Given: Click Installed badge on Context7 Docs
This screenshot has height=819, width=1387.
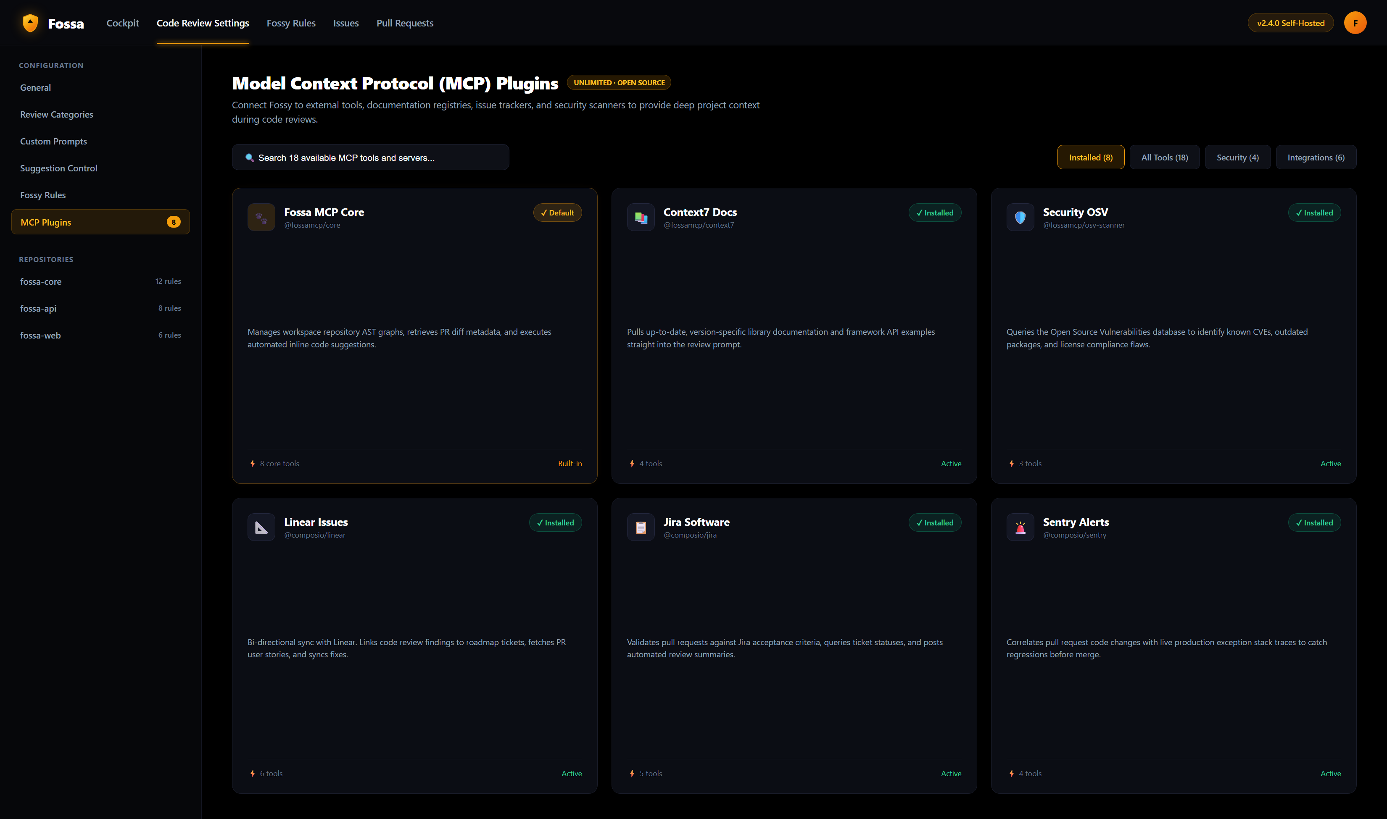Looking at the screenshot, I should pos(934,213).
